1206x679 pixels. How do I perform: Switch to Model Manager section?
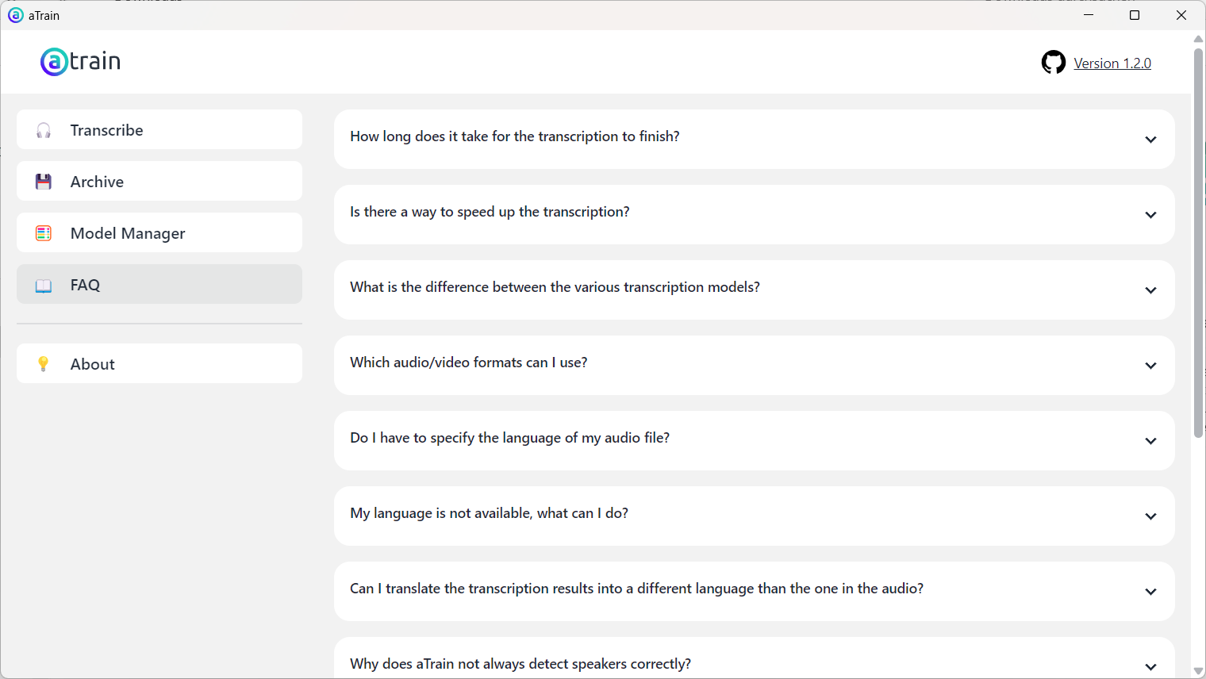tap(159, 233)
